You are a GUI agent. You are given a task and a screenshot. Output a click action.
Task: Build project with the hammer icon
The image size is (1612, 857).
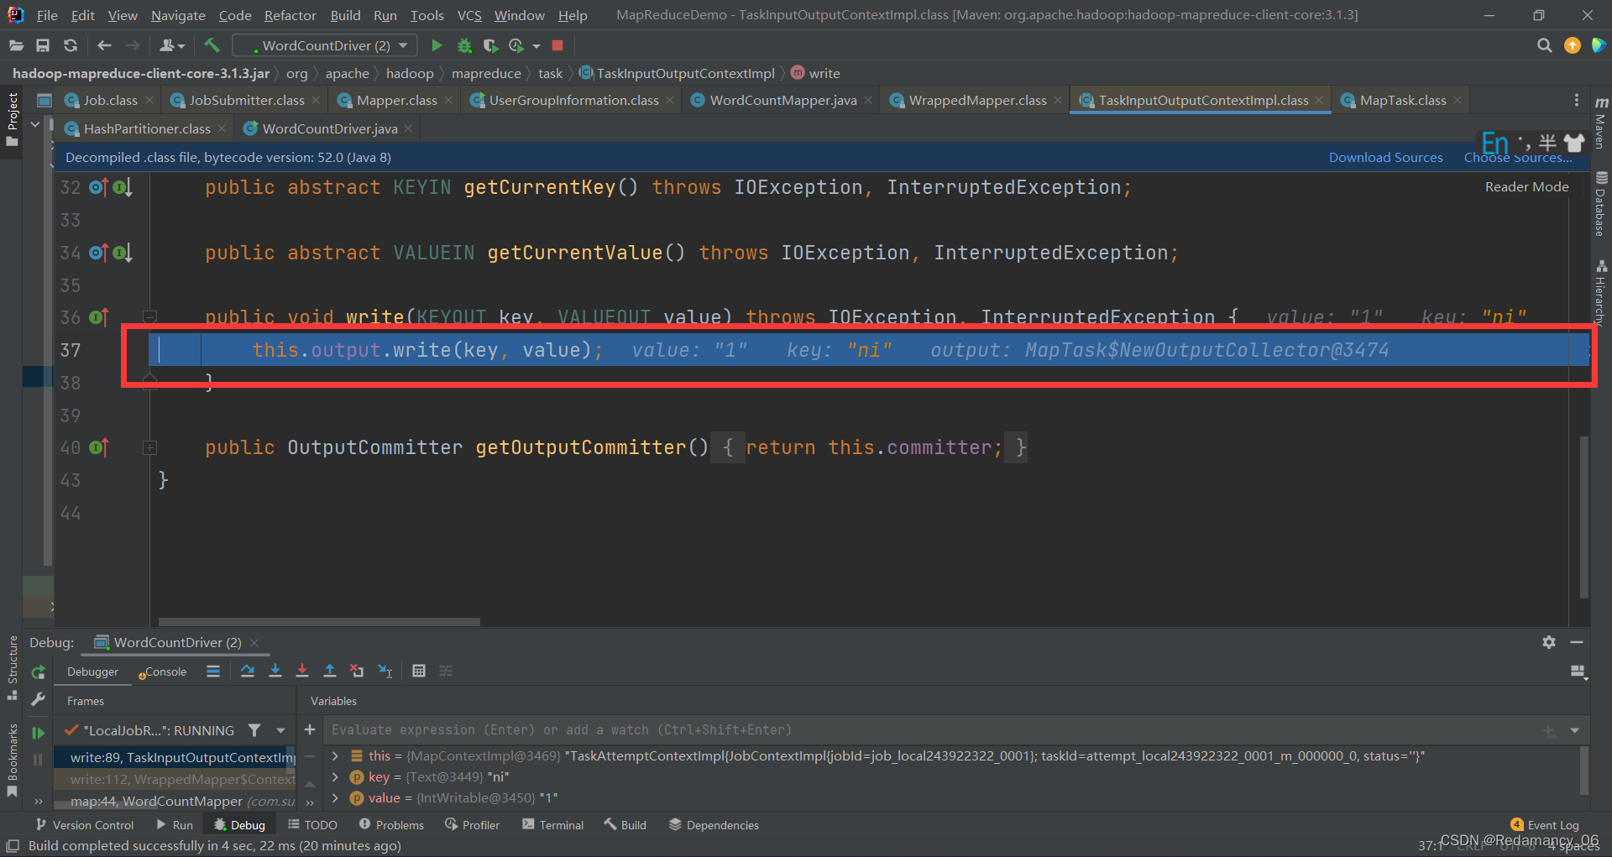[x=212, y=45]
